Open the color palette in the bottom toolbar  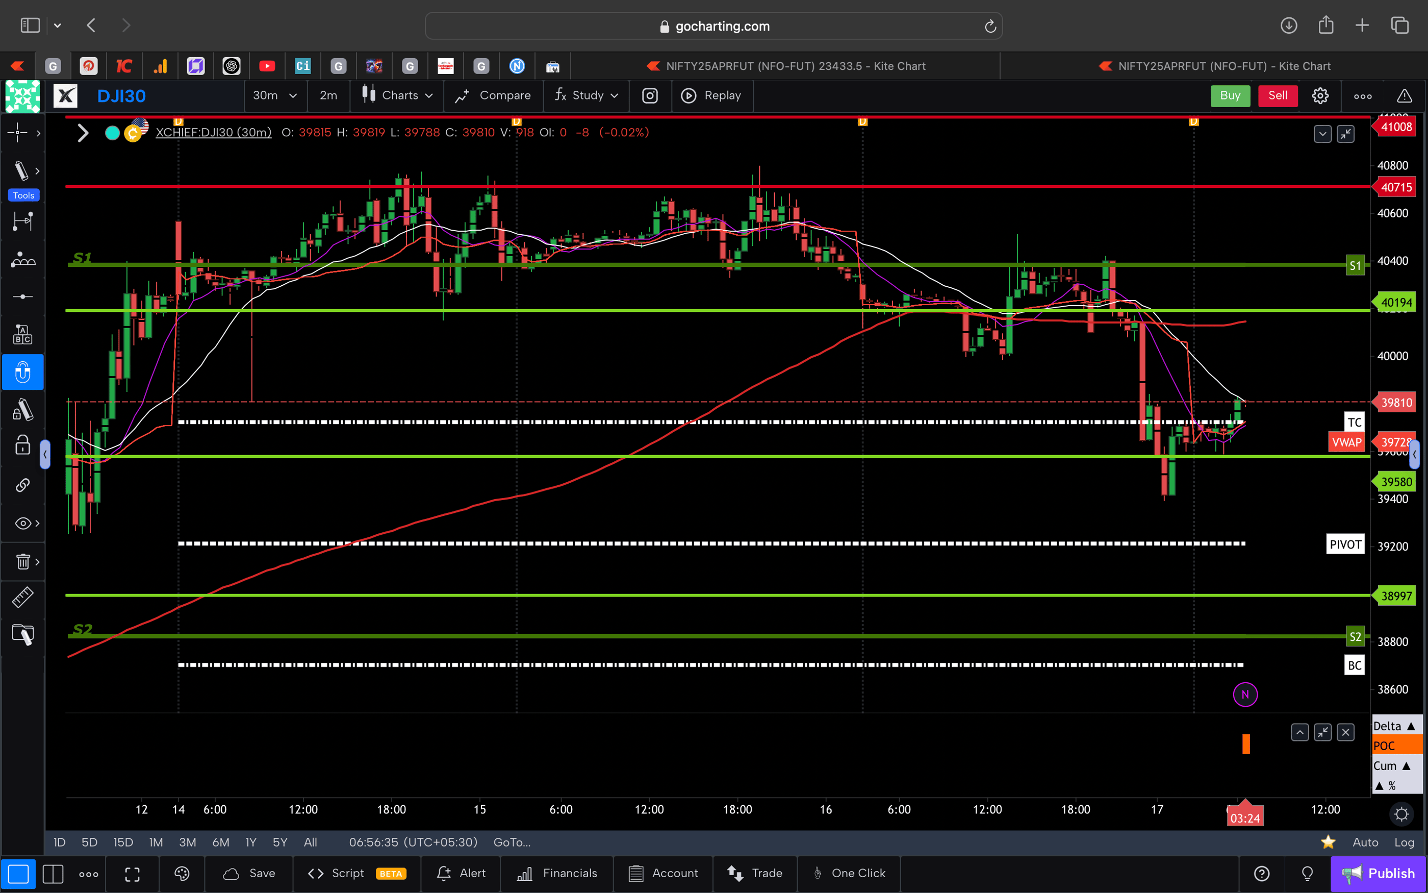pos(181,873)
